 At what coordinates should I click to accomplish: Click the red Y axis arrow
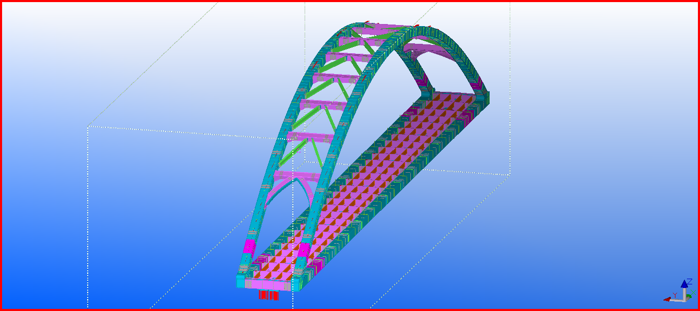point(668,299)
